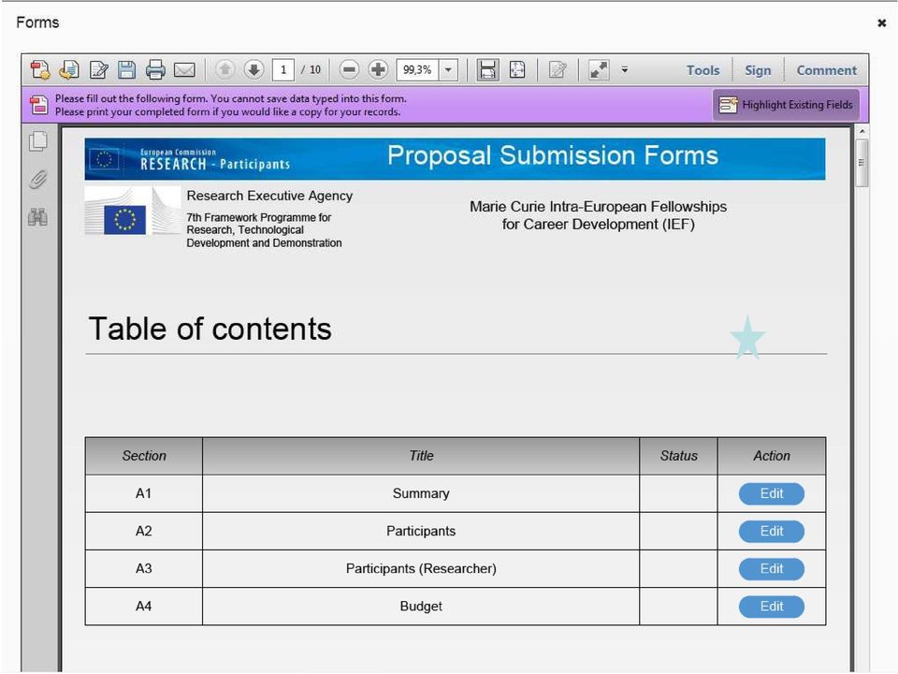Click the second toolbar icon with yellow arrow
This screenshot has width=898, height=674.
pos(69,70)
